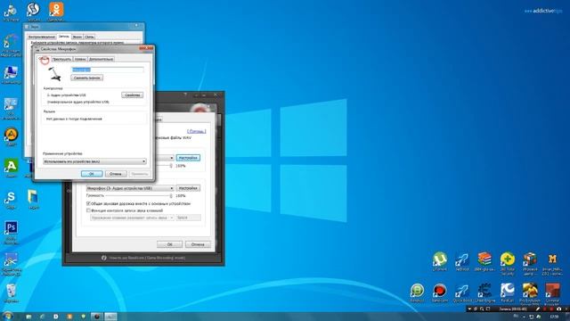Viewport: 570px width, 321px height.
Task: Click the camera icon on Bandicam recording bar
Action: (558, 309)
